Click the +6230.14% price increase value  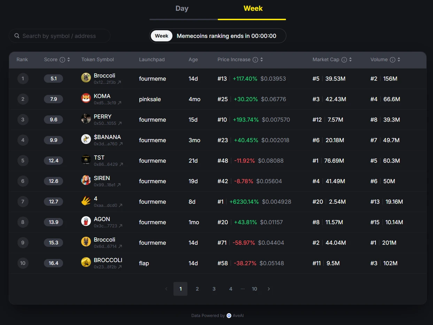(244, 202)
